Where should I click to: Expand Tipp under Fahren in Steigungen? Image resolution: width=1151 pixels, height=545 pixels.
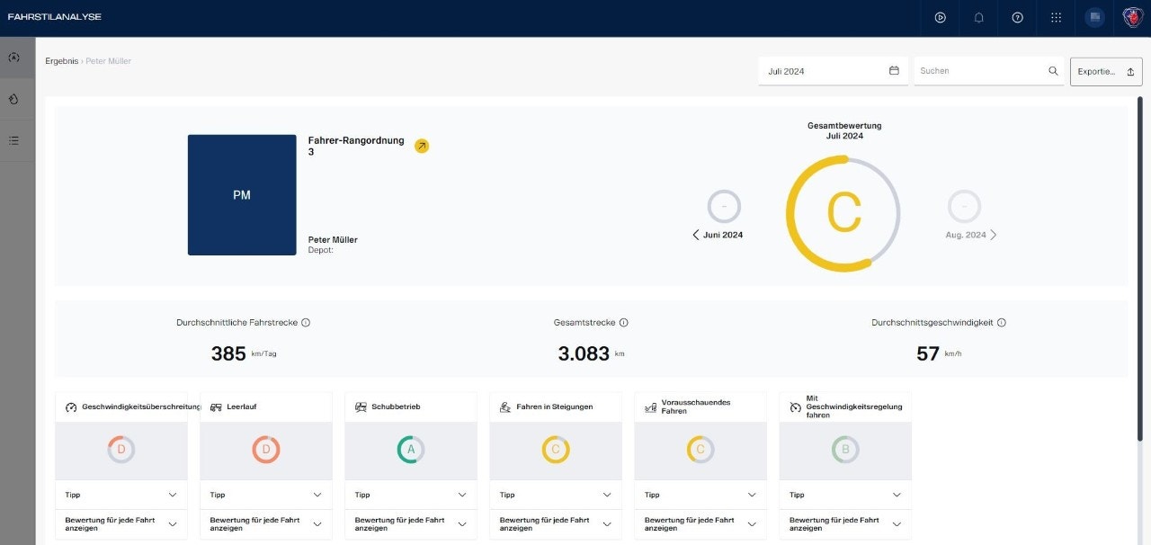tap(556, 495)
